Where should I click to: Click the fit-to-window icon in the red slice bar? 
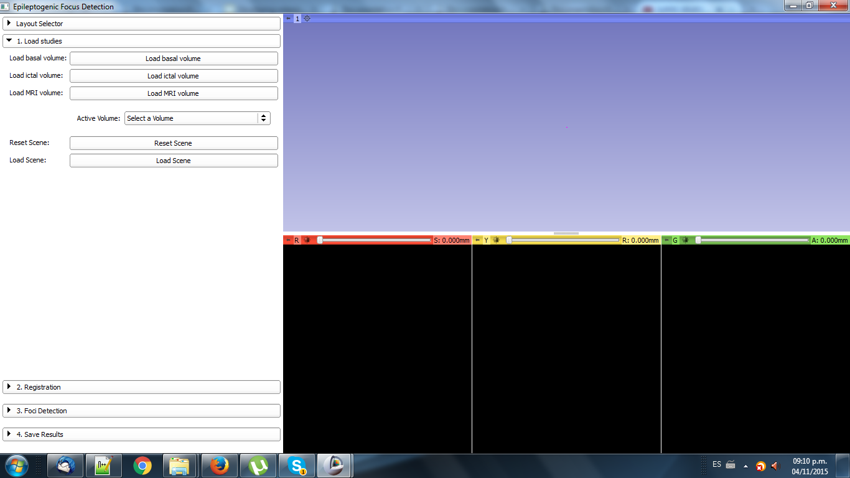306,240
